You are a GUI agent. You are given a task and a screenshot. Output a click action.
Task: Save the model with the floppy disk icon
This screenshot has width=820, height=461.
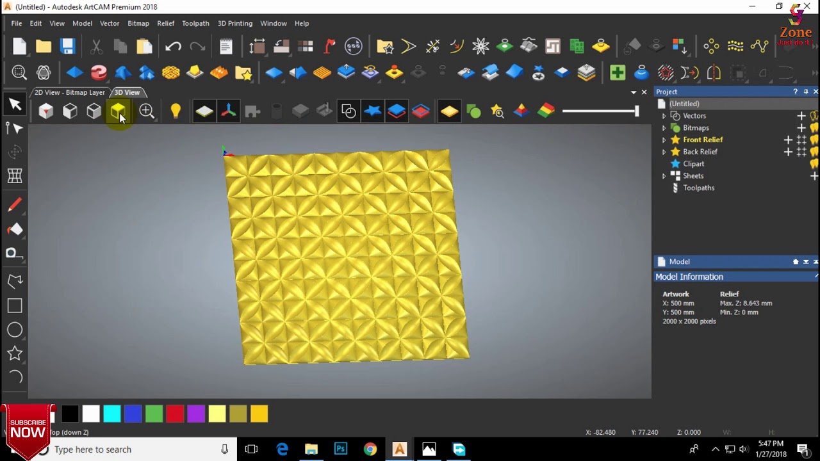[x=67, y=46]
